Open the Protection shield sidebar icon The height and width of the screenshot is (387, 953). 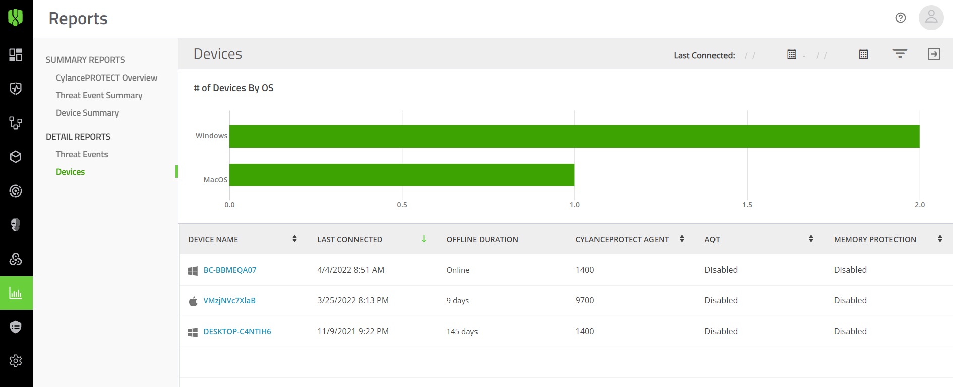(16, 89)
